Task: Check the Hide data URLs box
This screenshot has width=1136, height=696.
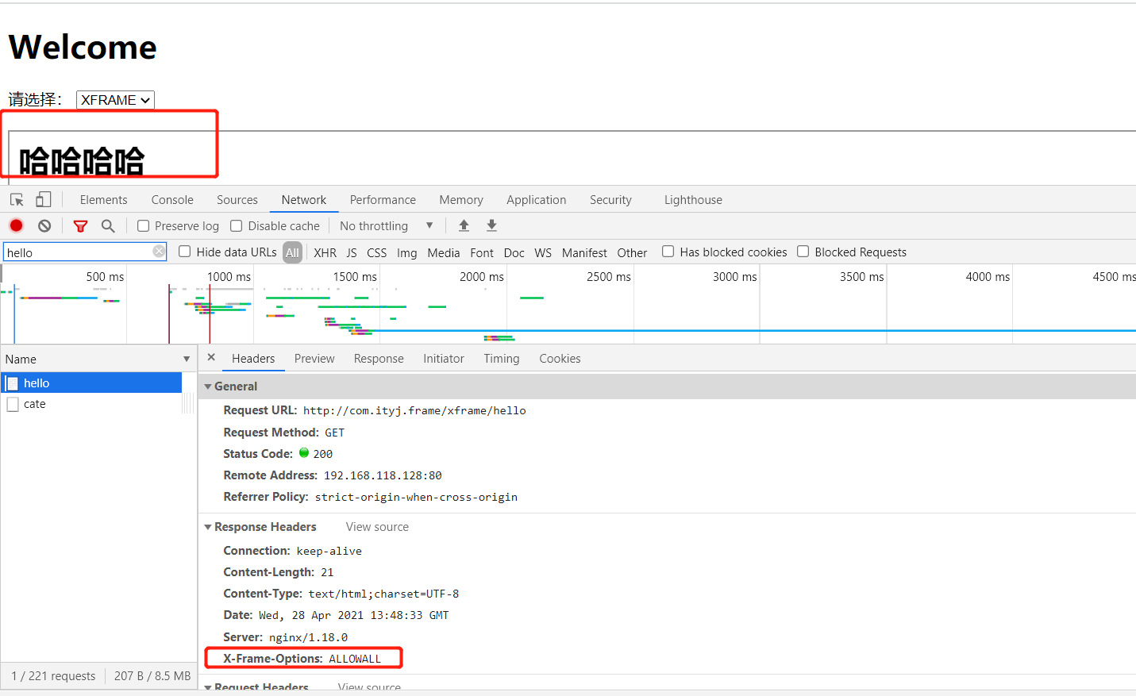Action: pyautogui.click(x=183, y=252)
